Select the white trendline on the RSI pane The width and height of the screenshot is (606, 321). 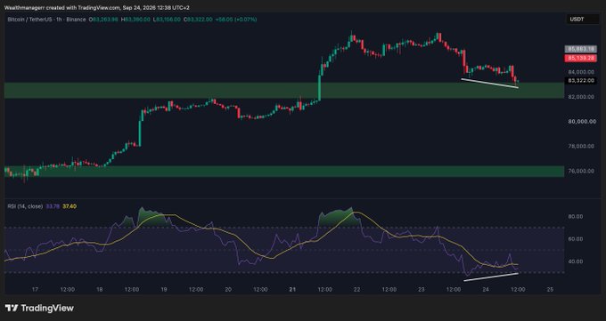(x=491, y=277)
